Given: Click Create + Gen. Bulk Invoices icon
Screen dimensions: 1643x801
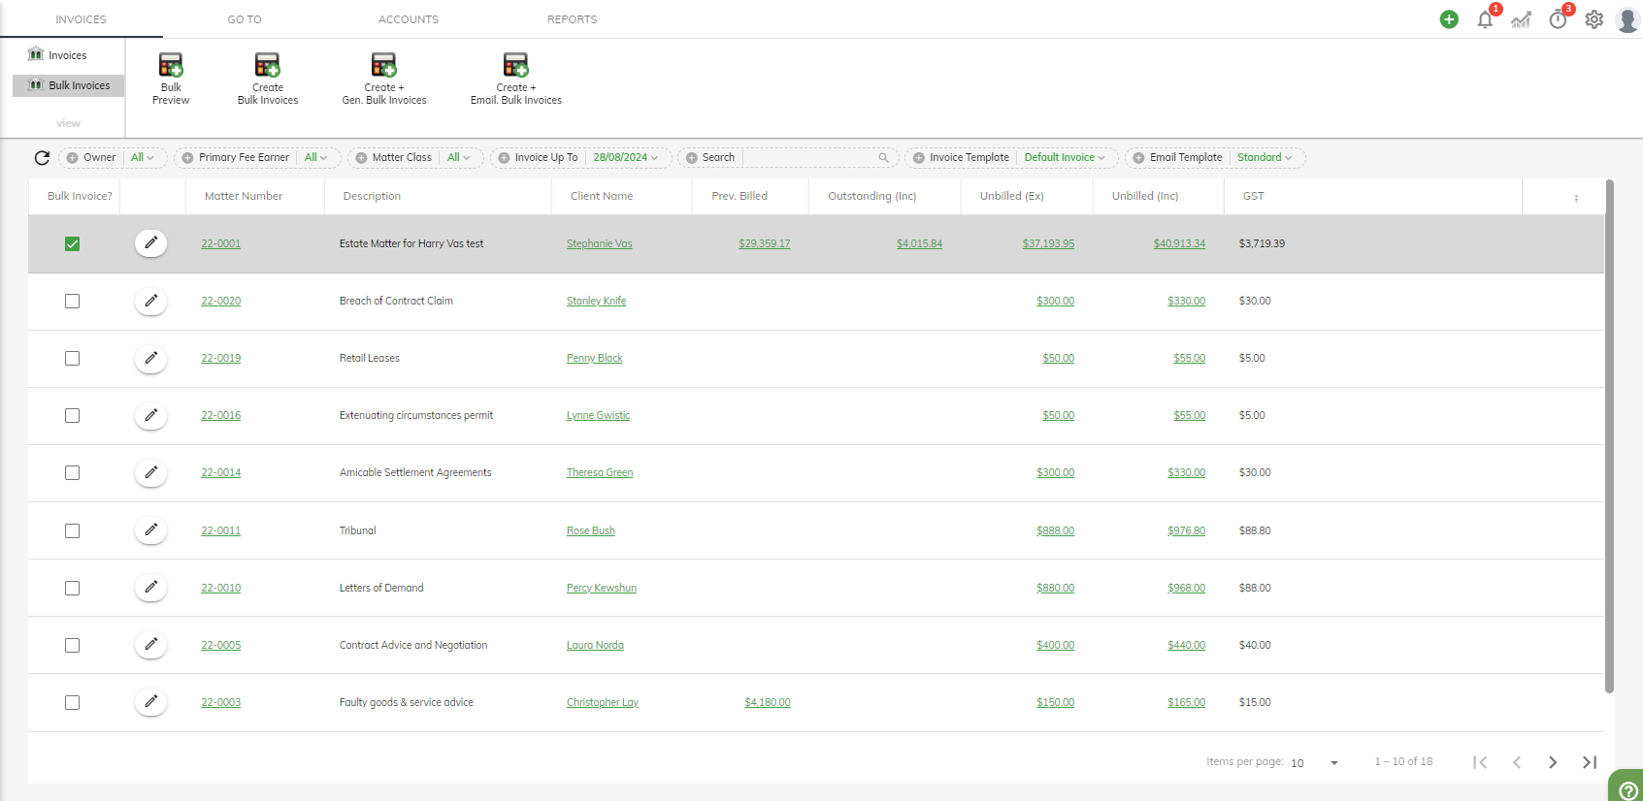Looking at the screenshot, I should click(383, 65).
